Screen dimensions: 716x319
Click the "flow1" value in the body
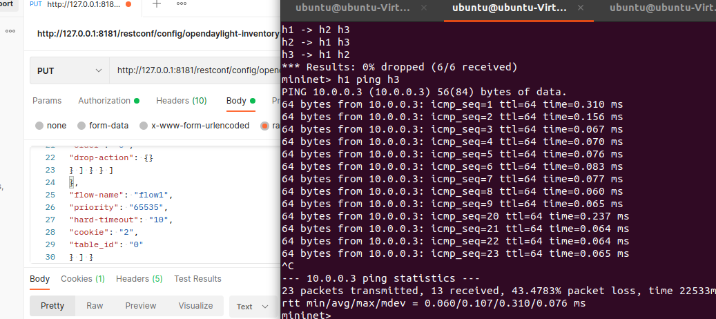click(x=151, y=195)
